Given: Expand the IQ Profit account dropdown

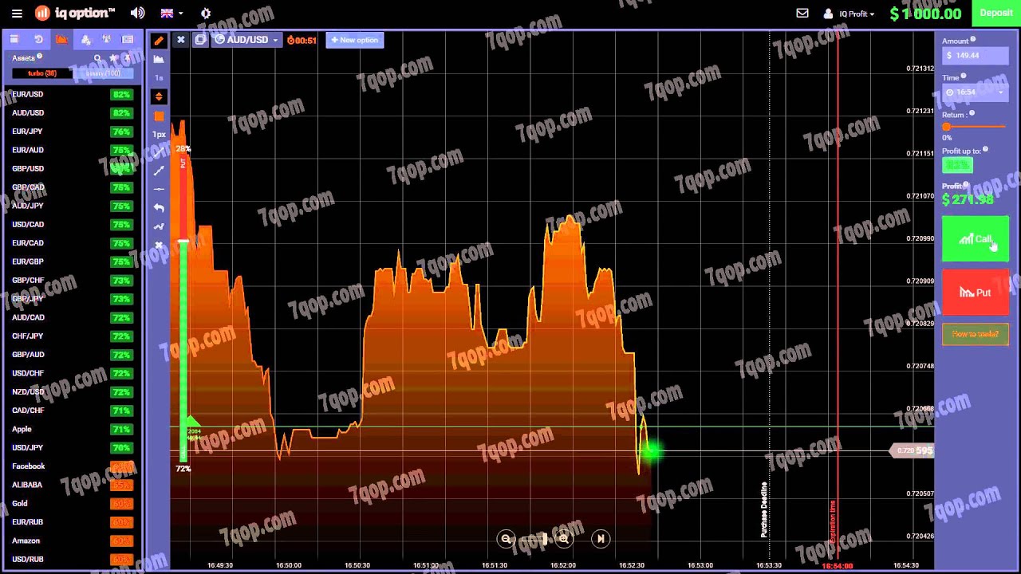Looking at the screenshot, I should click(849, 13).
